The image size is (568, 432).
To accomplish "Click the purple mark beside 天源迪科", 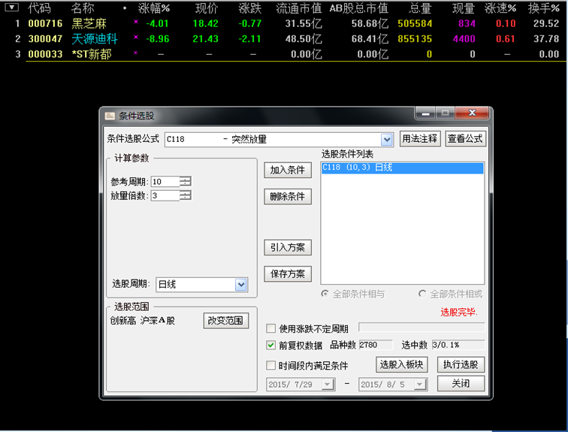I will (136, 37).
